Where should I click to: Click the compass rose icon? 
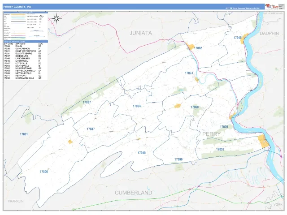click(x=57, y=18)
